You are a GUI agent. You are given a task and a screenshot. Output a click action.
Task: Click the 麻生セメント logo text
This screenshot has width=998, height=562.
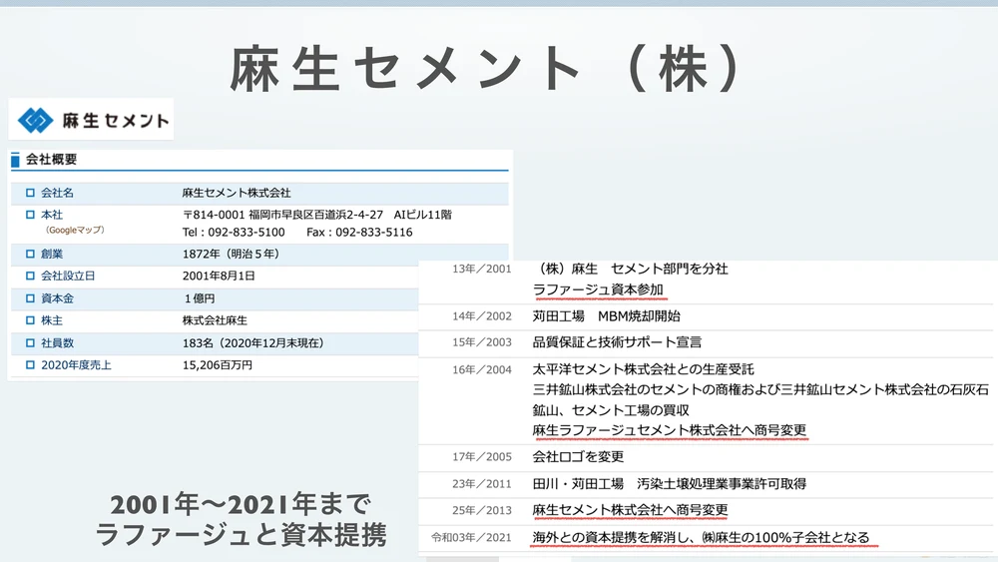116,121
